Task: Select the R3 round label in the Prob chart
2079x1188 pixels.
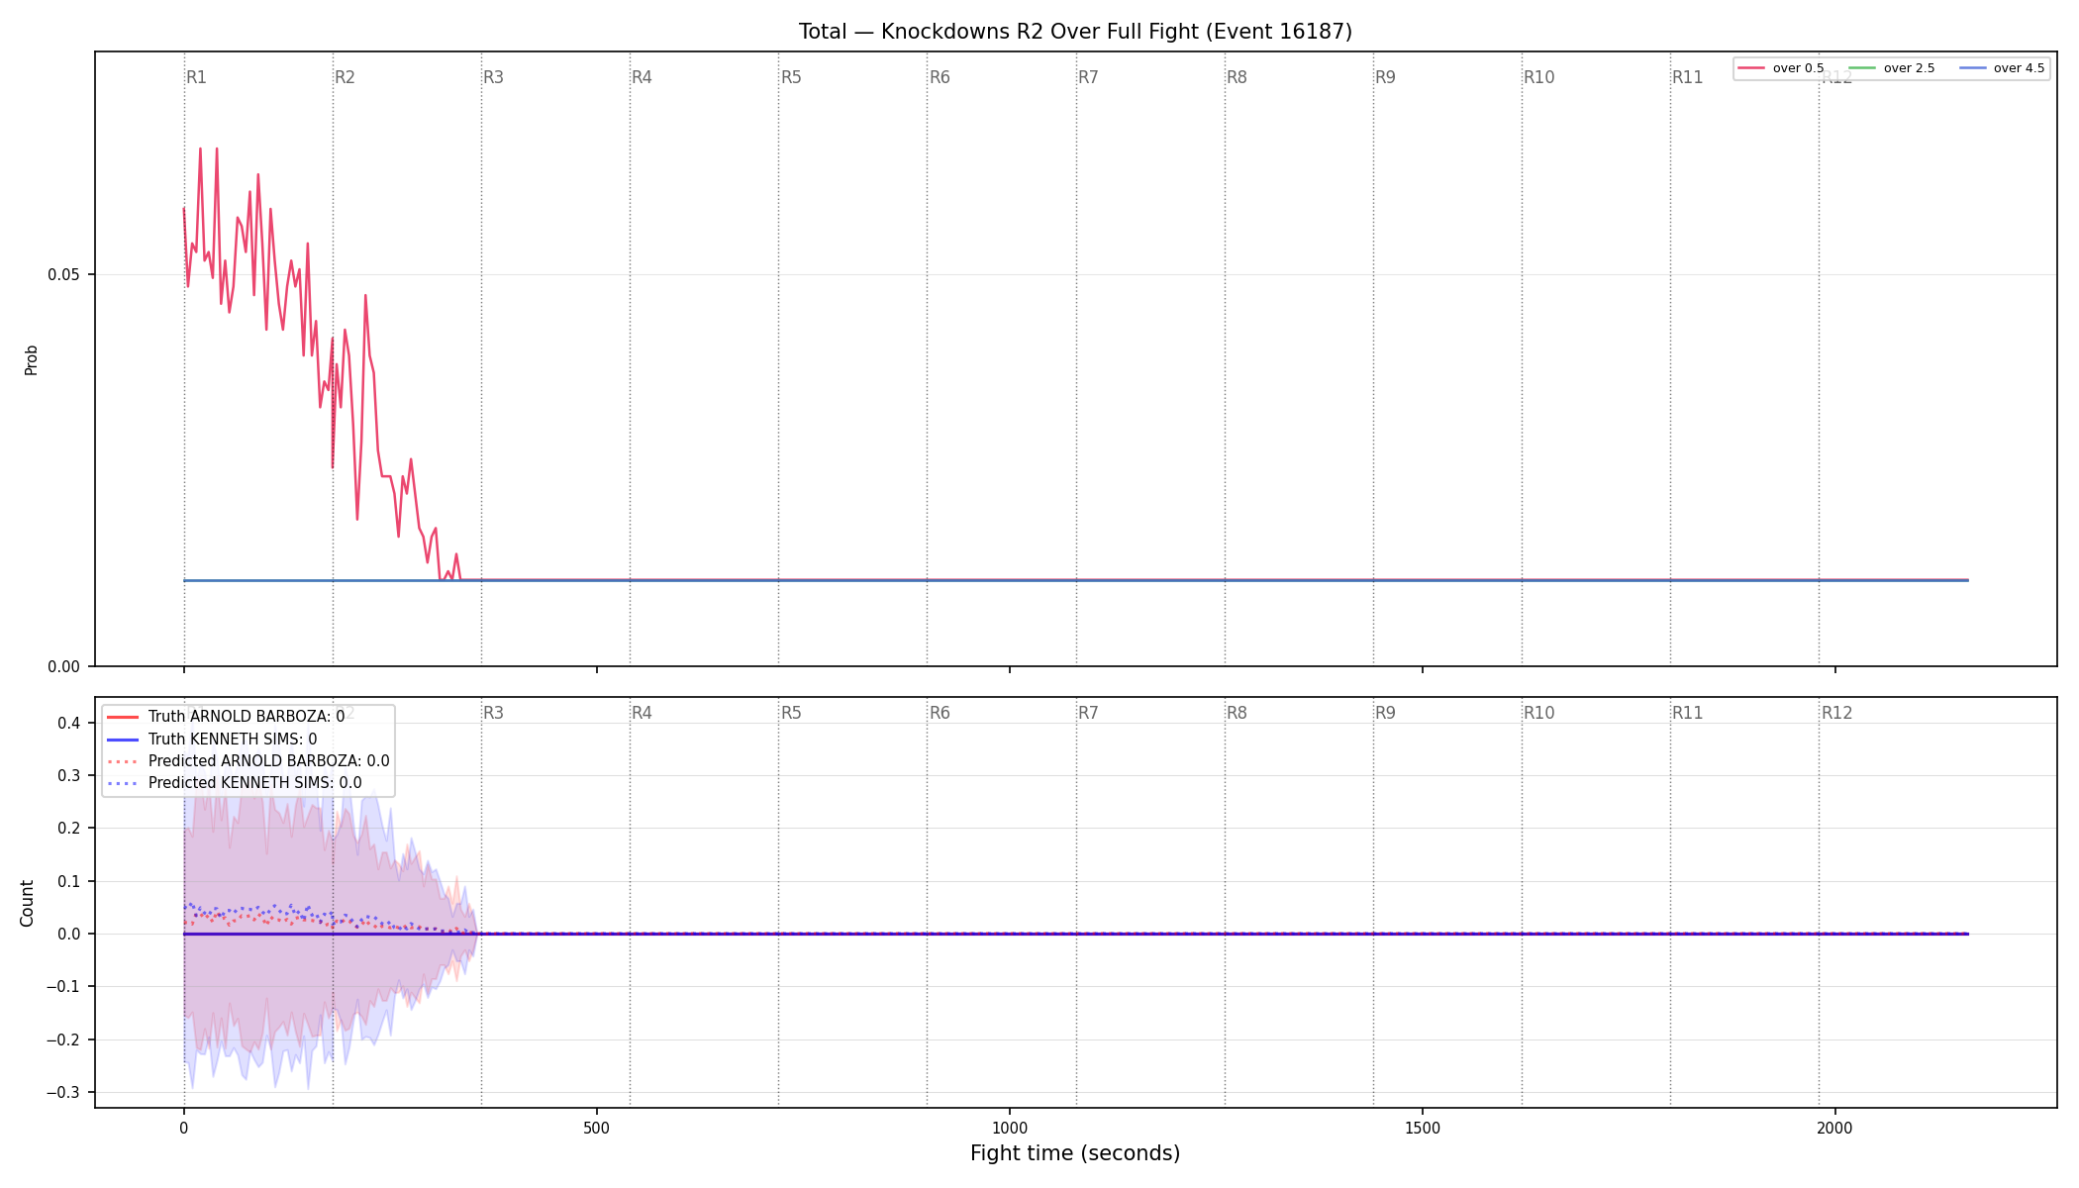Action: (494, 77)
